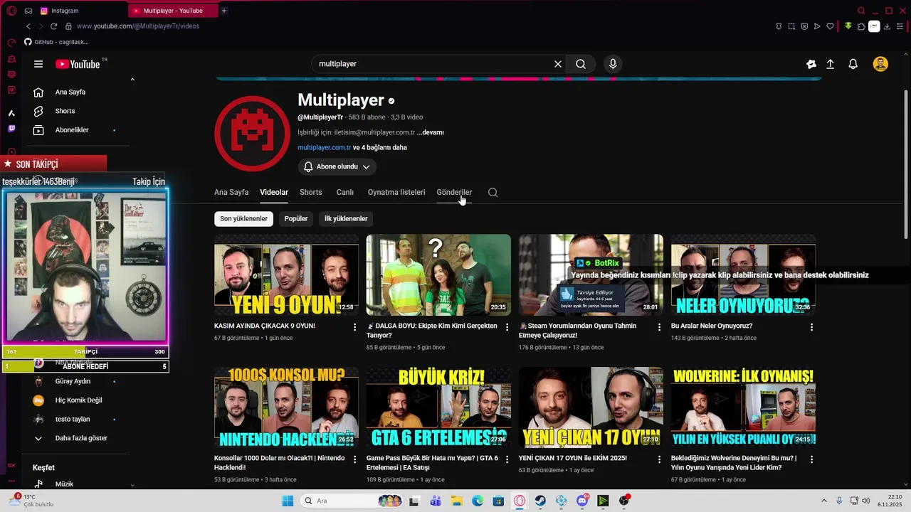Open the YouTube AI sparkle icon in the header

pos(811,64)
